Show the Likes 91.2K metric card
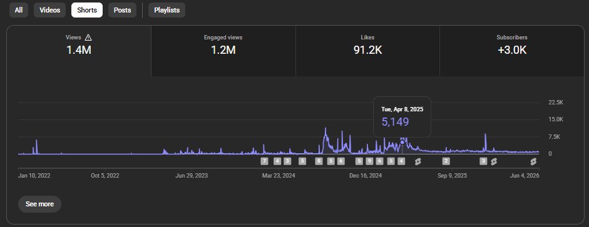The height and width of the screenshot is (227, 589). pyautogui.click(x=367, y=51)
